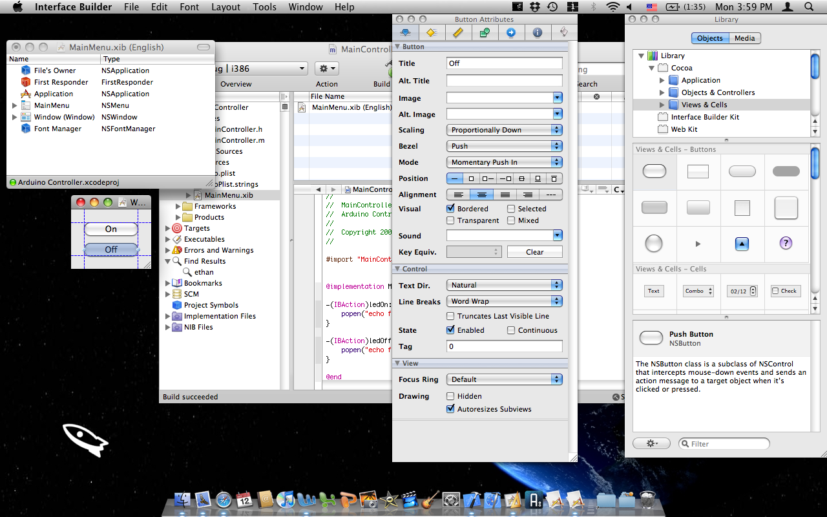This screenshot has width=827, height=517.
Task: Open the Font menu
Action: pyautogui.click(x=190, y=7)
